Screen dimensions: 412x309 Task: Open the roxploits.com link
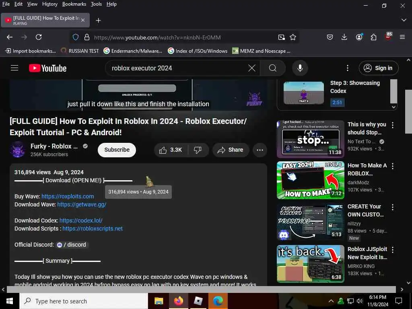click(68, 196)
